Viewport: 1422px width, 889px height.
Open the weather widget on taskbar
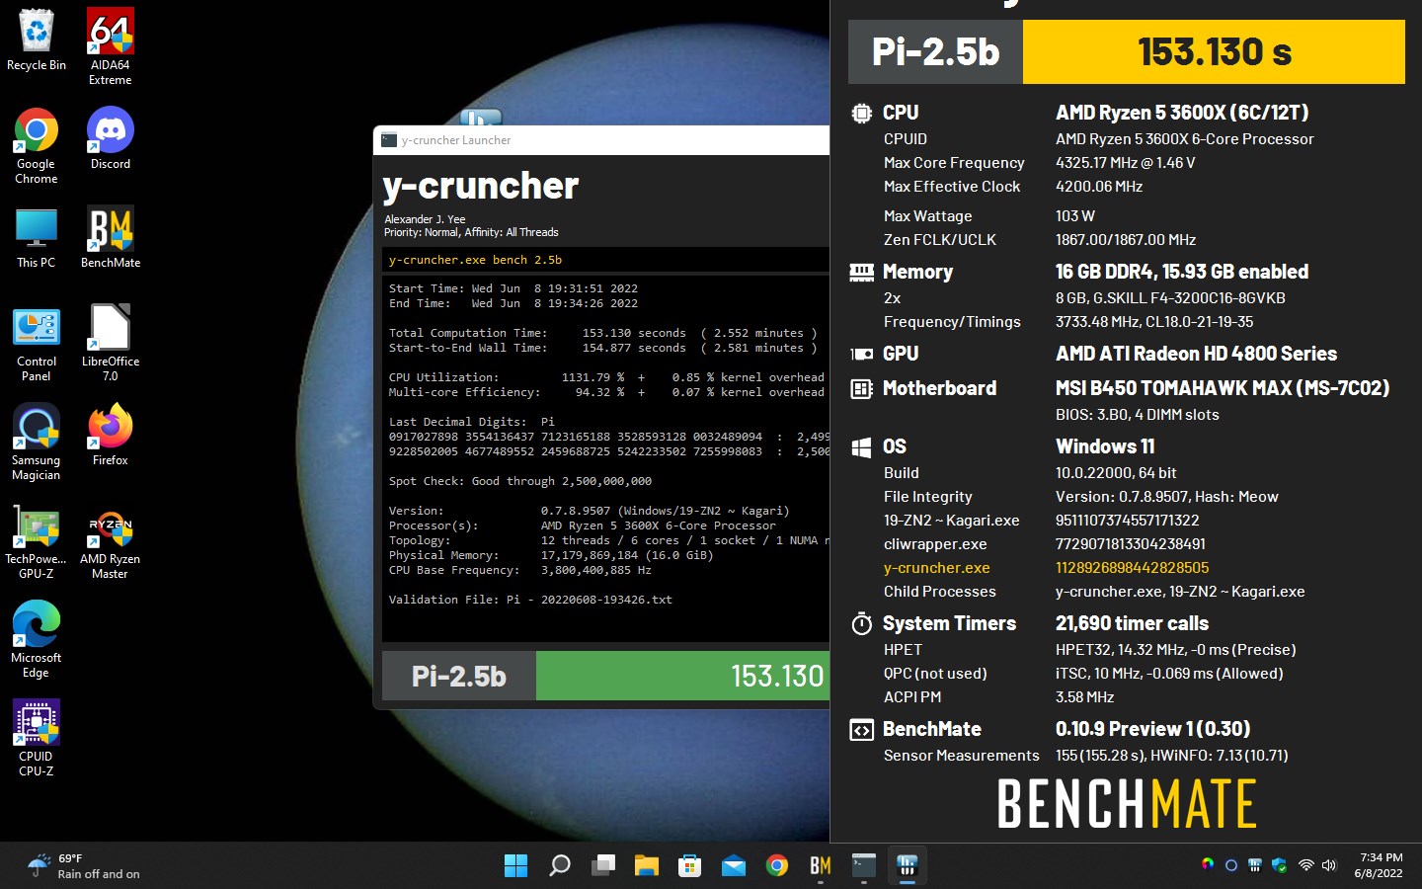(x=84, y=866)
